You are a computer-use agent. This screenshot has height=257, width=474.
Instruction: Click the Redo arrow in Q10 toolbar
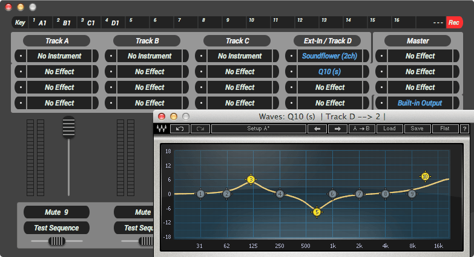[x=199, y=128]
